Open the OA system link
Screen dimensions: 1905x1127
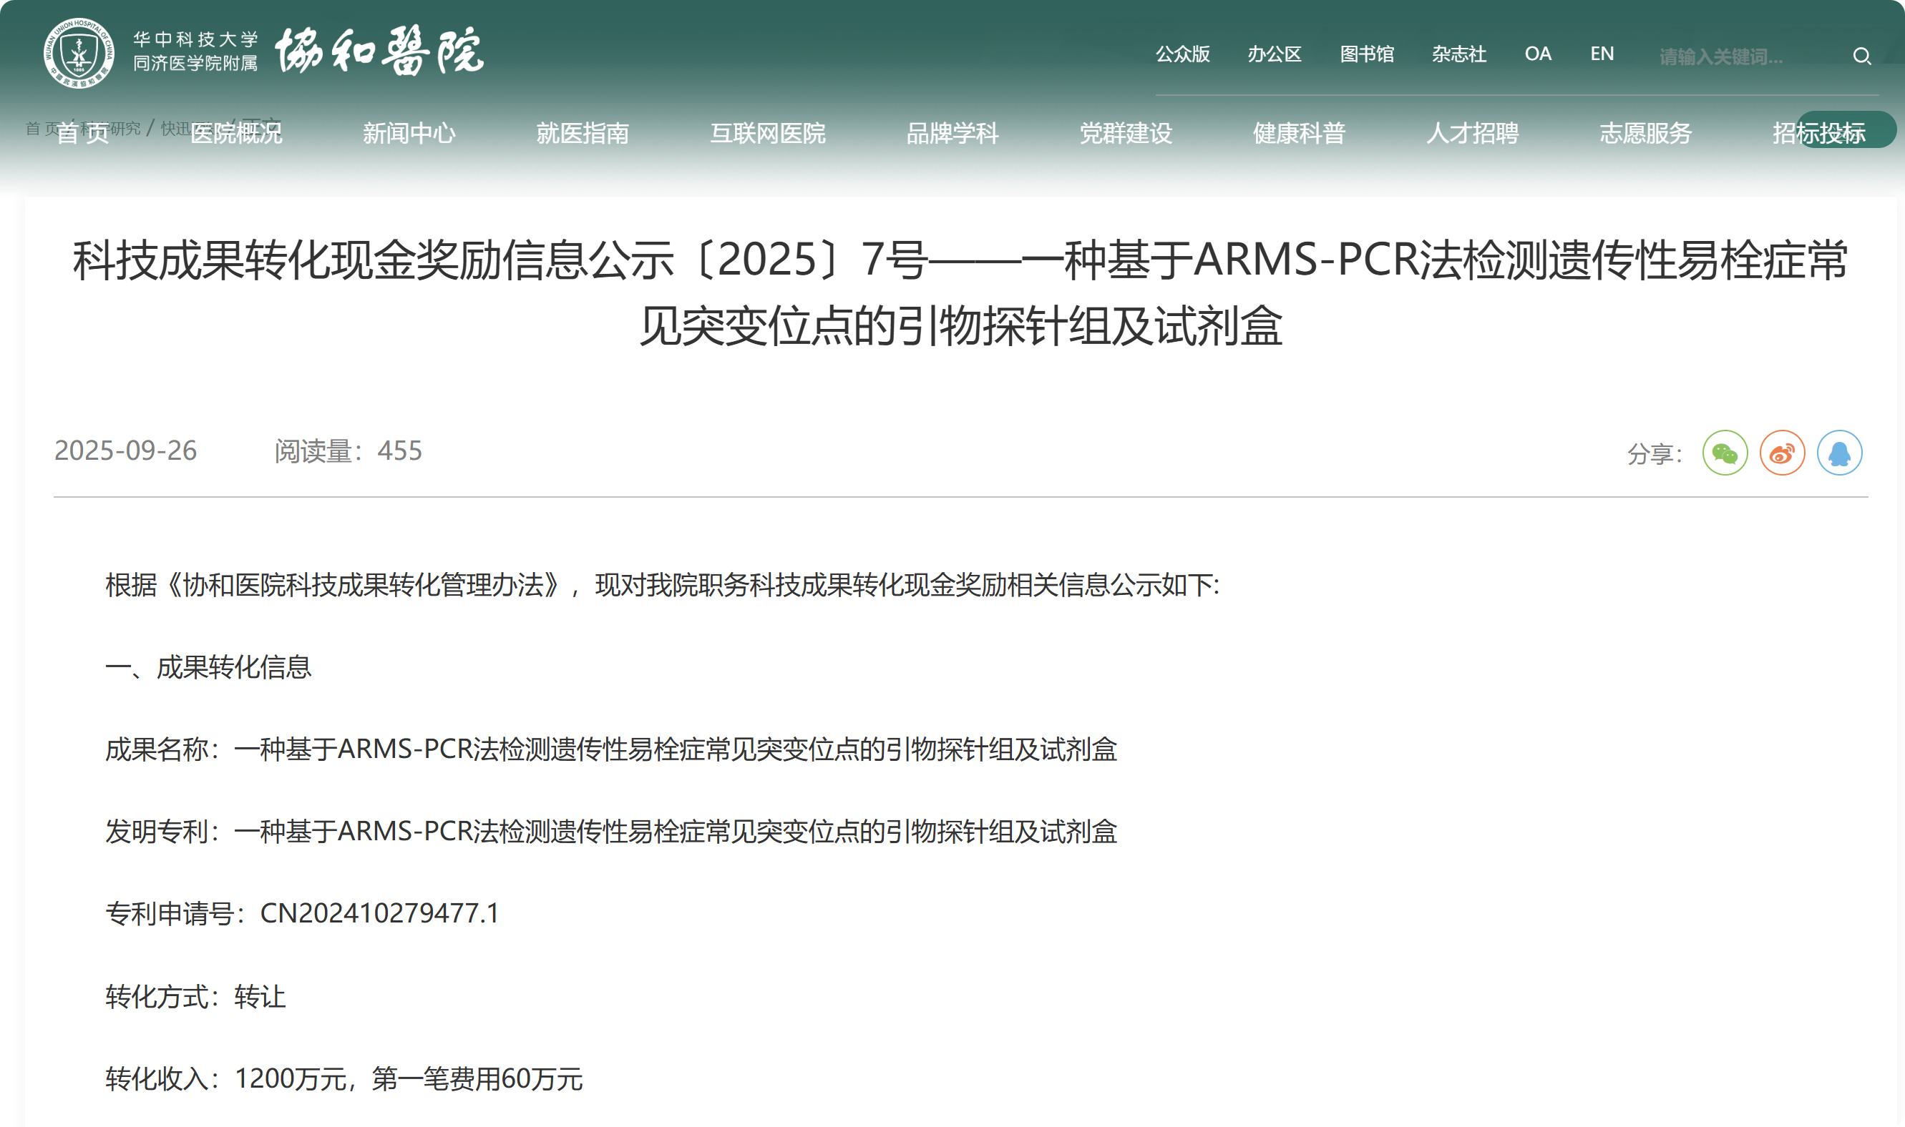coord(1537,54)
